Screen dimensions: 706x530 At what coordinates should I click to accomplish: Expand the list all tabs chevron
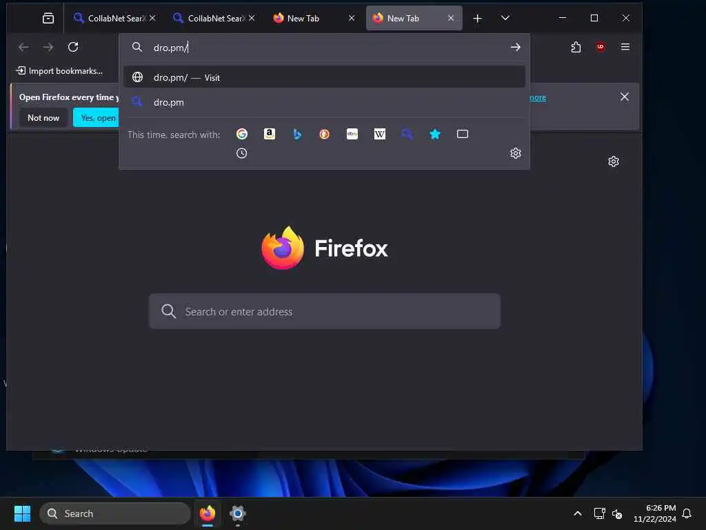coord(505,18)
